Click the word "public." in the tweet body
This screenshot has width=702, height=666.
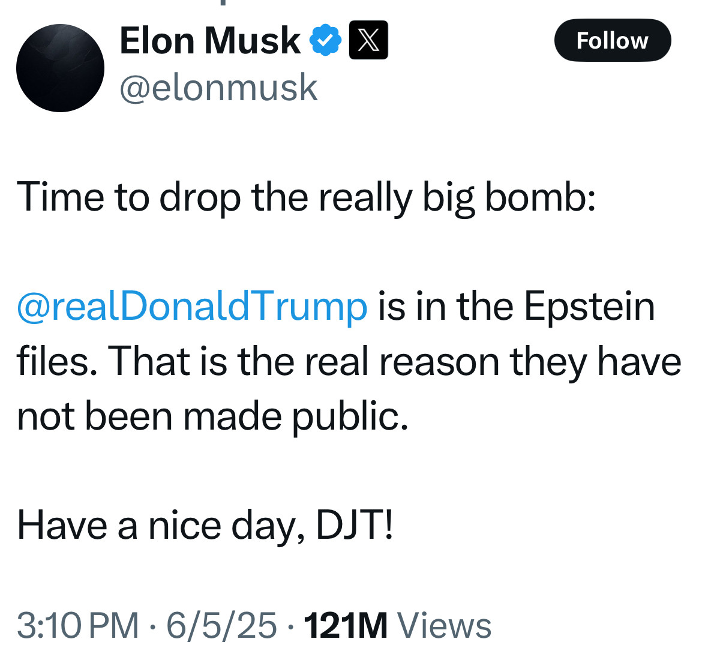350,417
